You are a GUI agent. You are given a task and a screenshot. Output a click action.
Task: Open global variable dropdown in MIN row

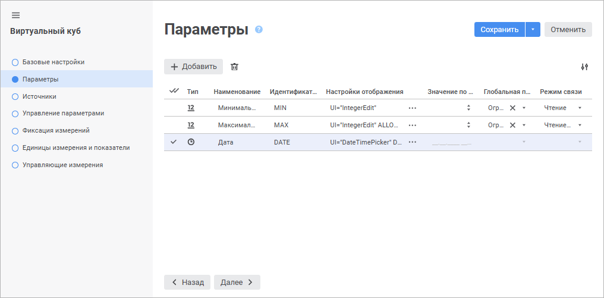pos(524,108)
